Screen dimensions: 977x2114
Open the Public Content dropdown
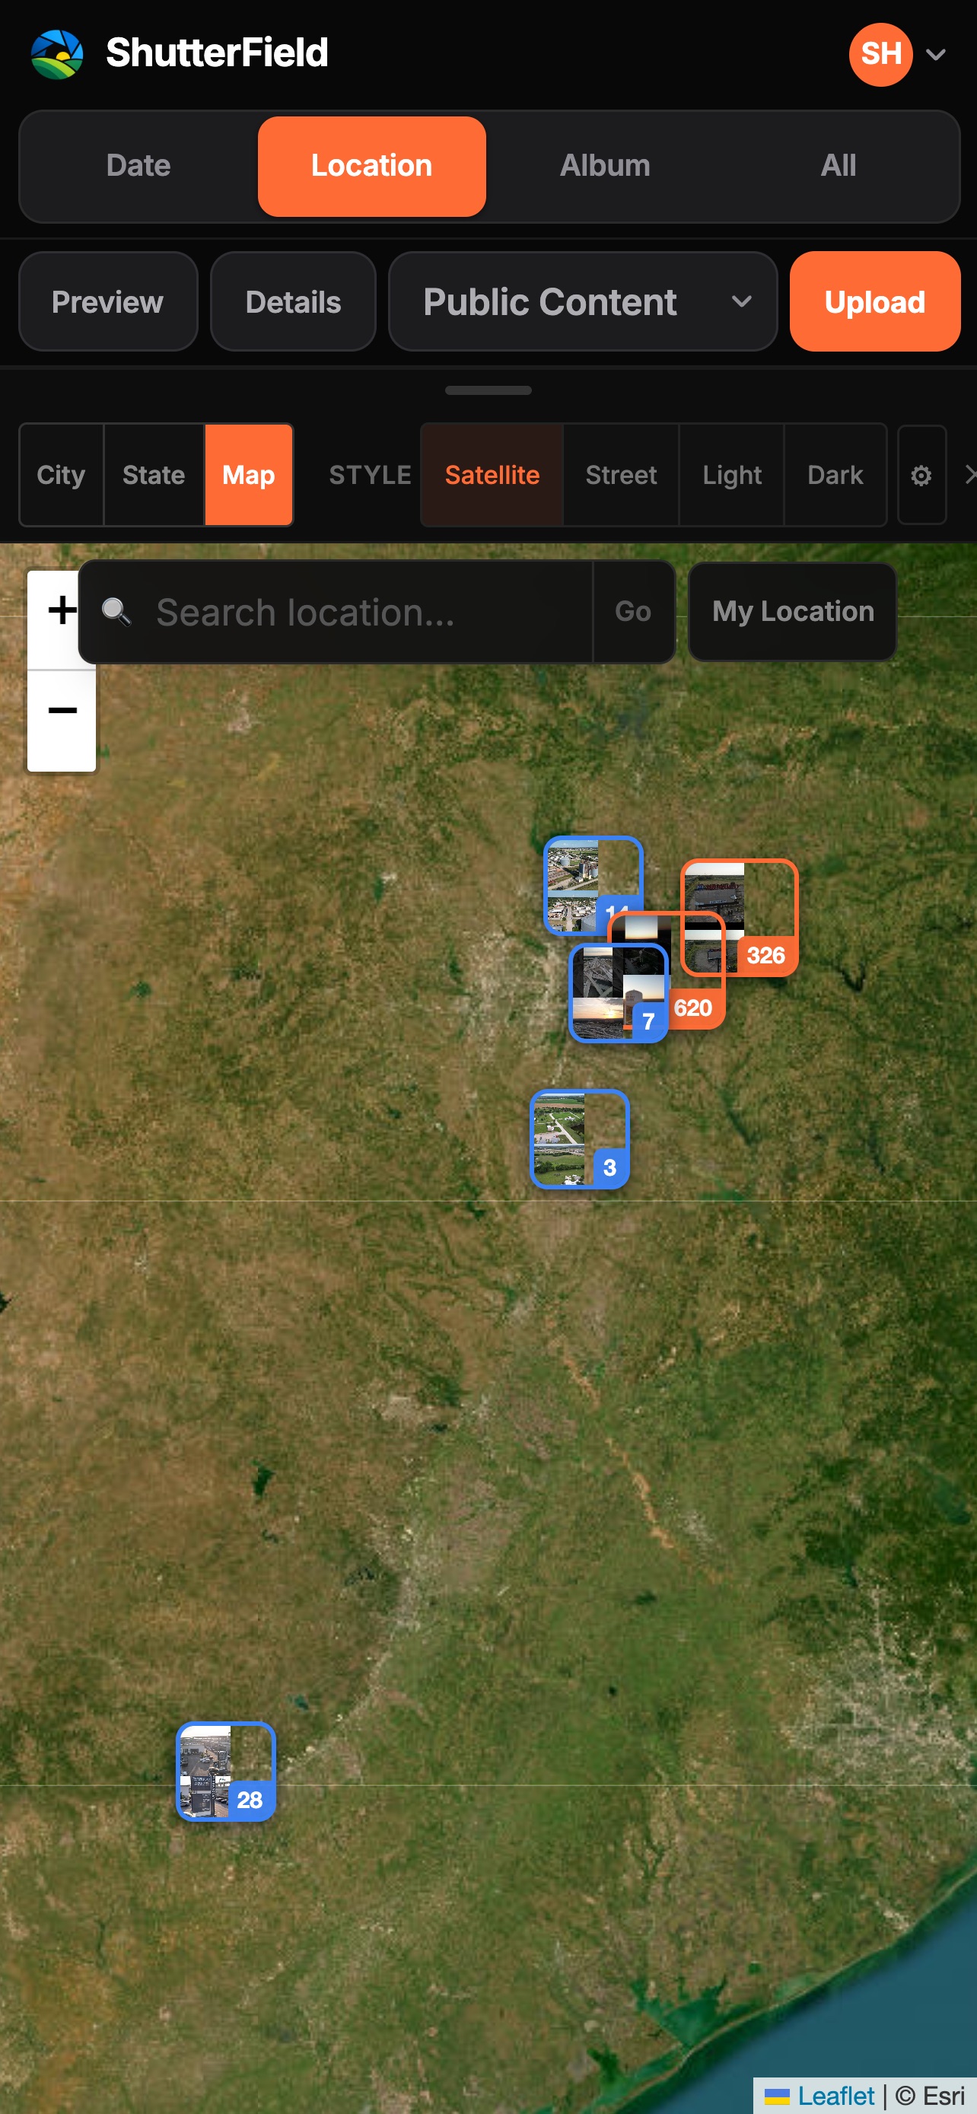pos(582,302)
